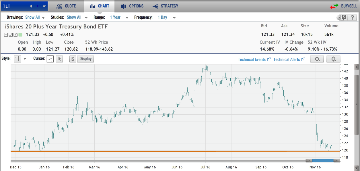Click the IV Change value -0.64%

pyautogui.click(x=291, y=49)
